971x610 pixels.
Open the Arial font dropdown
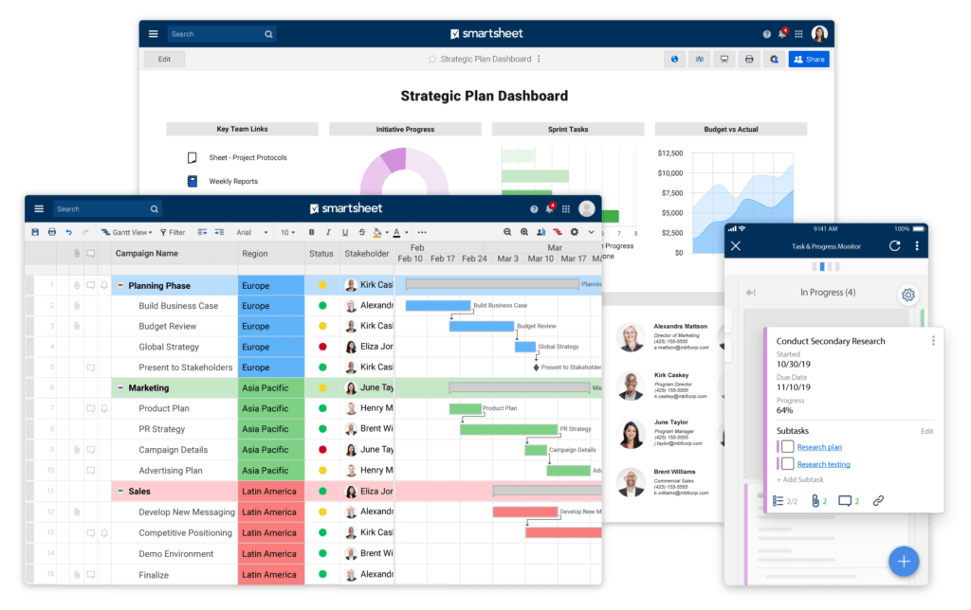click(x=252, y=232)
